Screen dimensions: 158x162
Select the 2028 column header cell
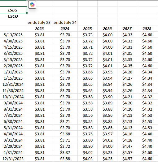[147, 28]
